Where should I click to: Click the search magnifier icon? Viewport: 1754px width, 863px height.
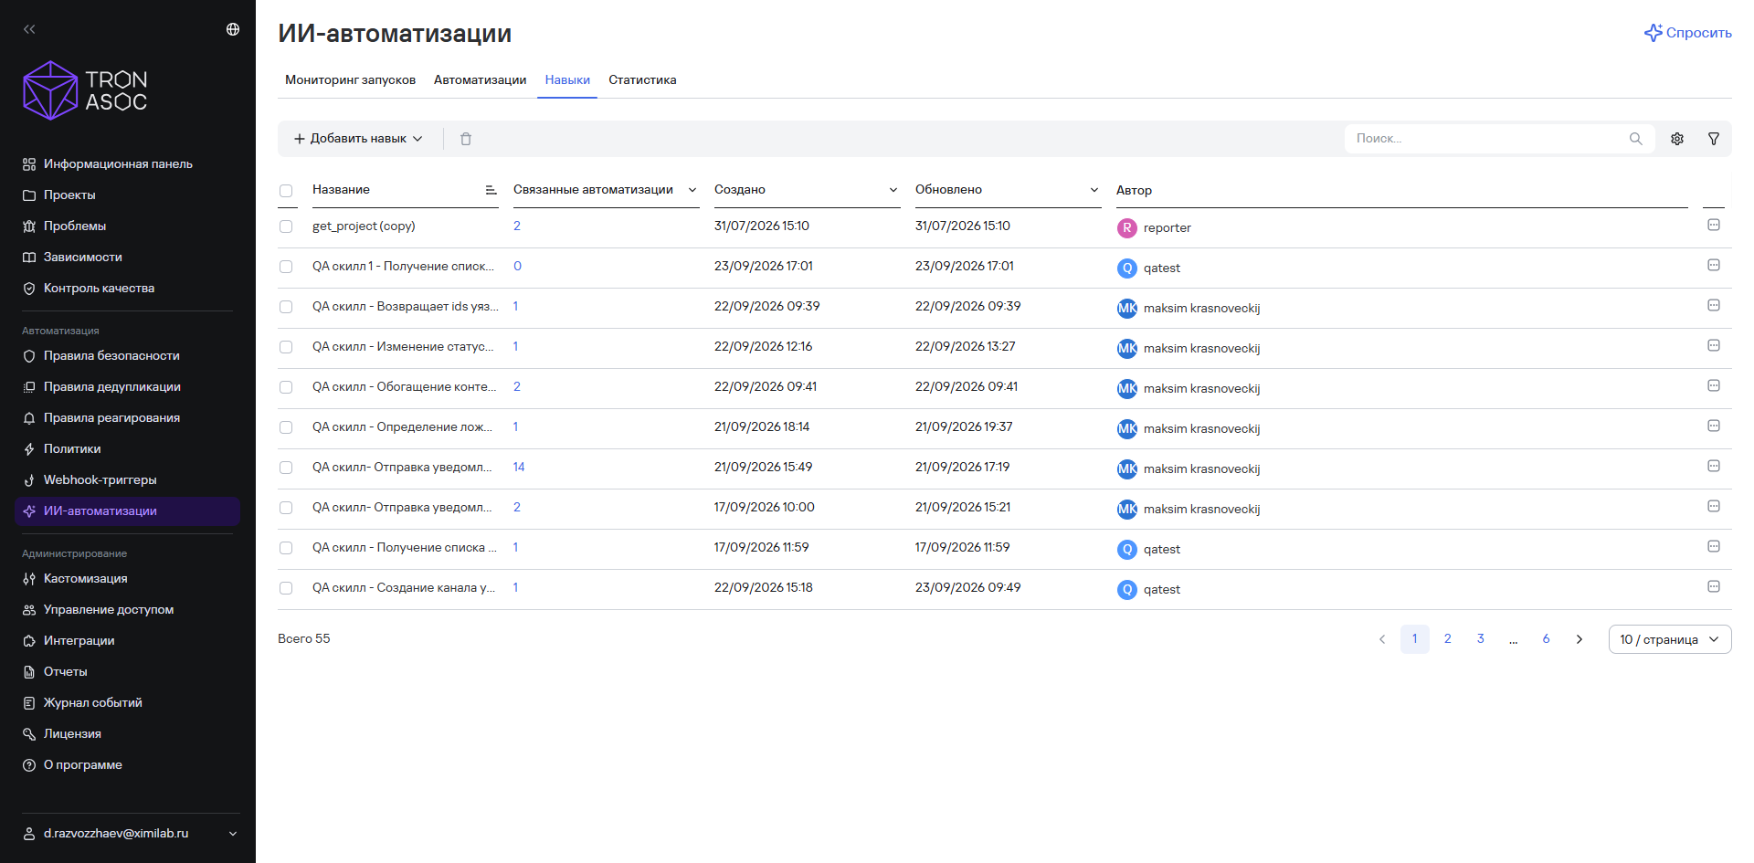click(x=1635, y=139)
